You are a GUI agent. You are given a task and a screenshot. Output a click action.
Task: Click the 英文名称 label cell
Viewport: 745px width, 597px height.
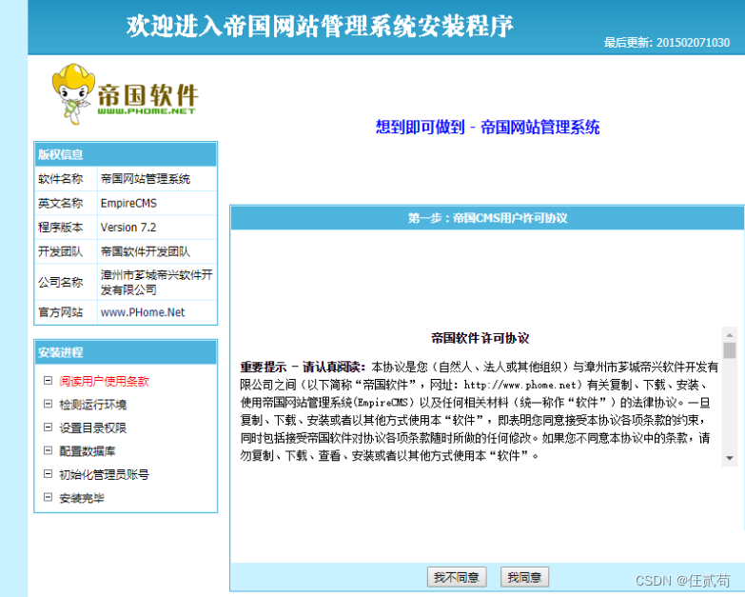(66, 204)
